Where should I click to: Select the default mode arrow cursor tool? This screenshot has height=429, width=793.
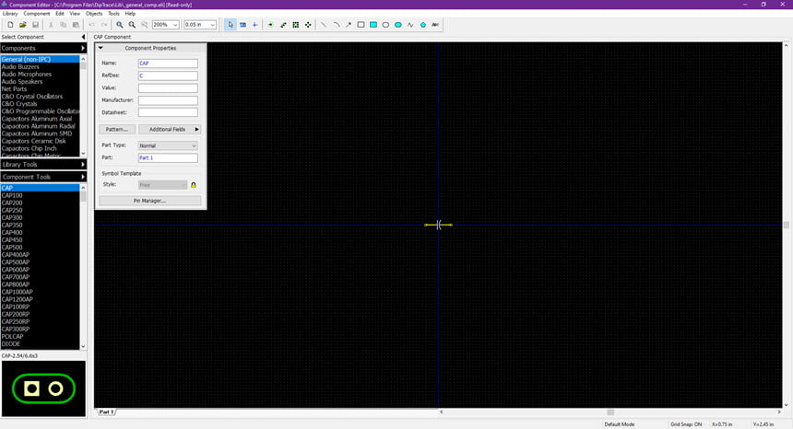231,25
